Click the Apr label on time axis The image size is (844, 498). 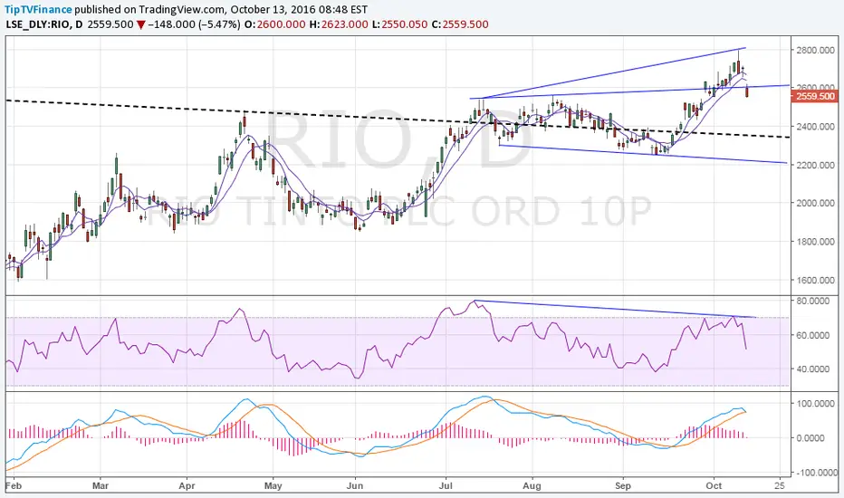click(187, 485)
